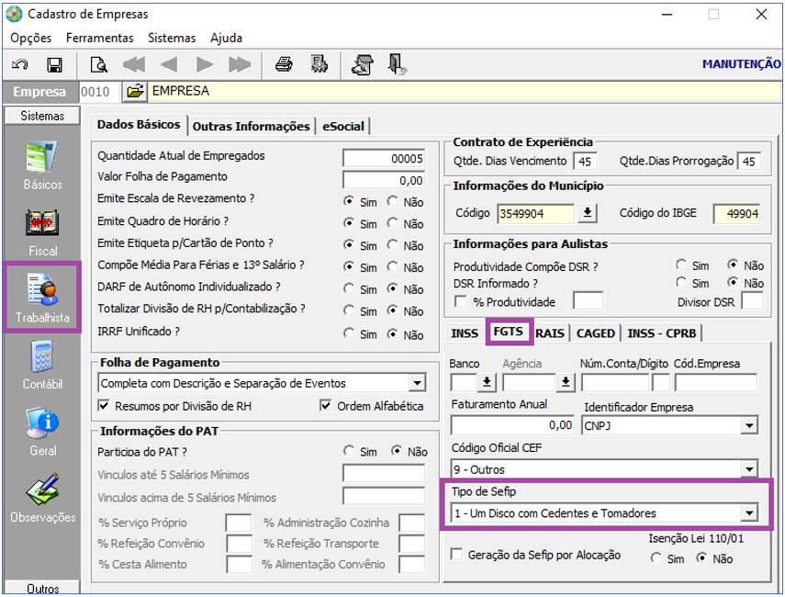Select Sim for Emite Escala de Revezamento

349,201
